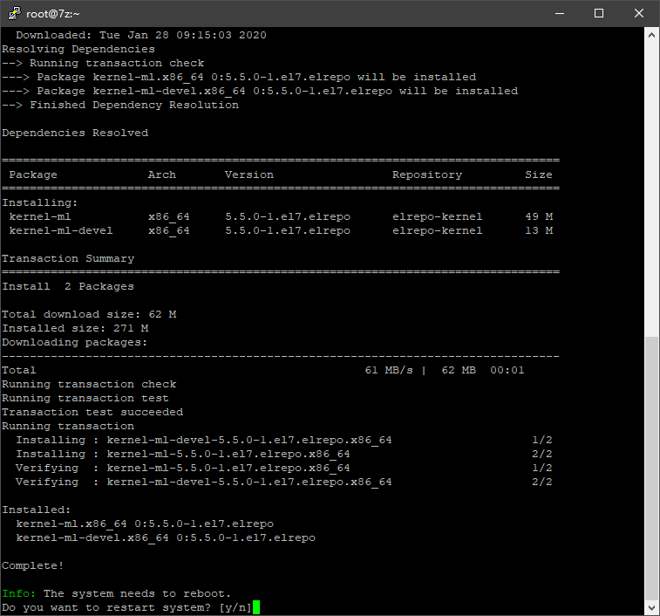The width and height of the screenshot is (660, 616).
Task: Click the '13 M' size value
Action: coord(539,230)
